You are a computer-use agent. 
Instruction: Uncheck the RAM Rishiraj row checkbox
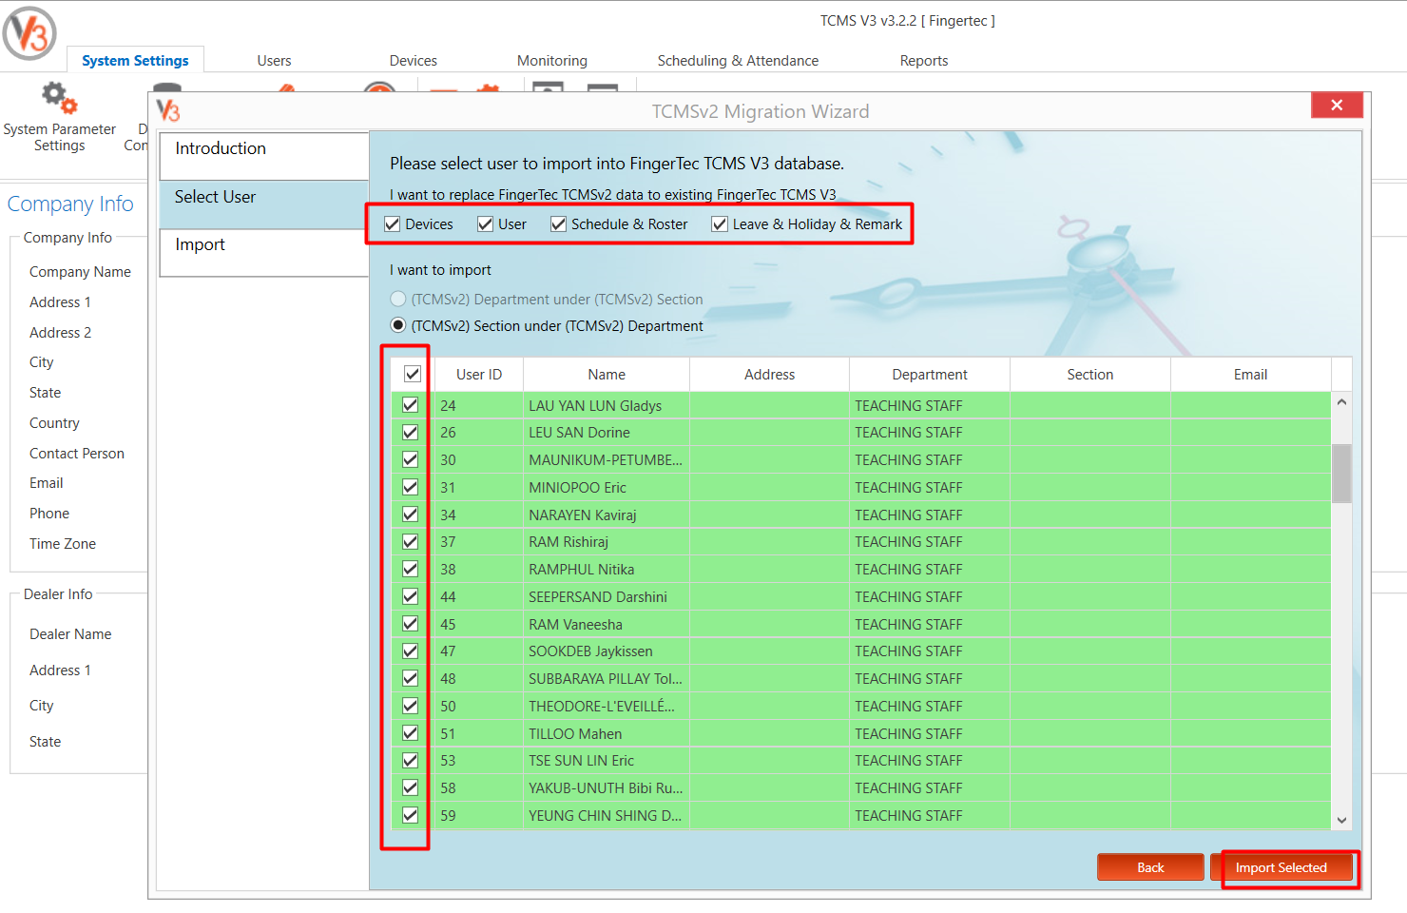[410, 541]
